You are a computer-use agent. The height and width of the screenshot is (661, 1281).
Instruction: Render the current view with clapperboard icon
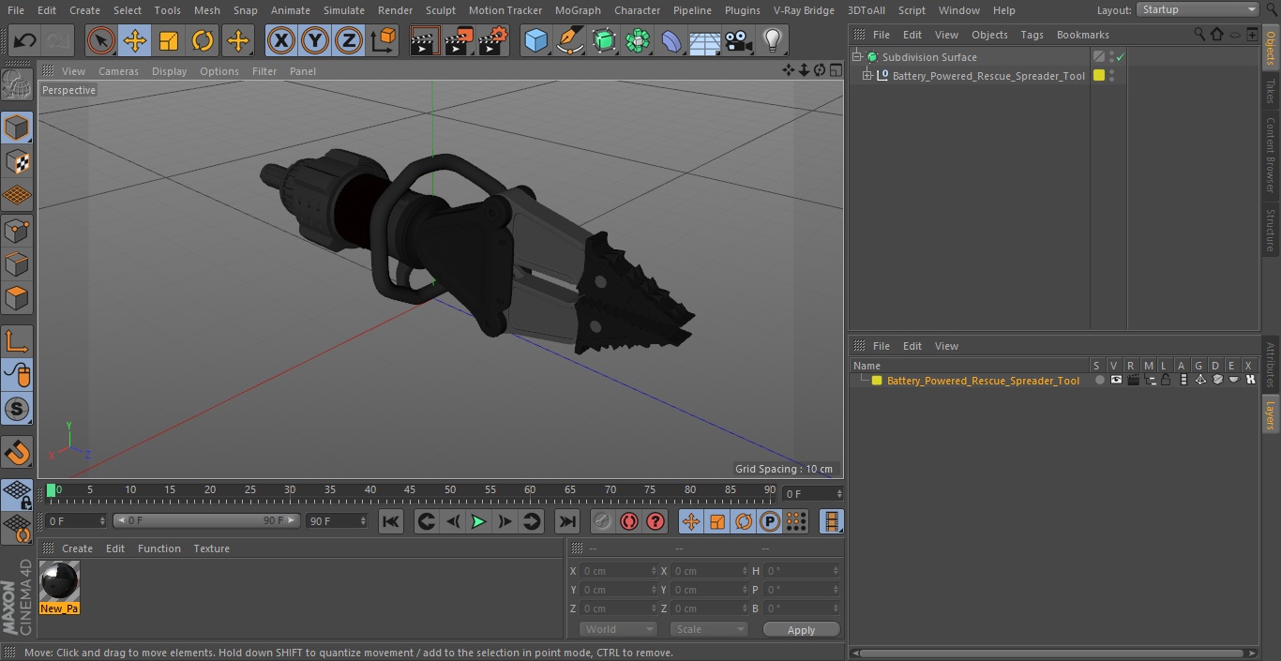coord(425,40)
